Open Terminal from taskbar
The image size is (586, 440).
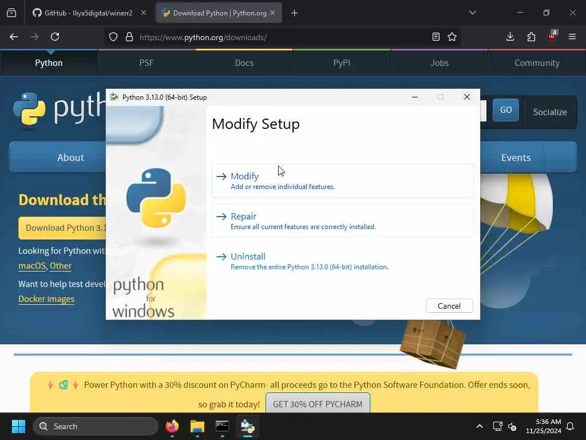[x=222, y=426]
